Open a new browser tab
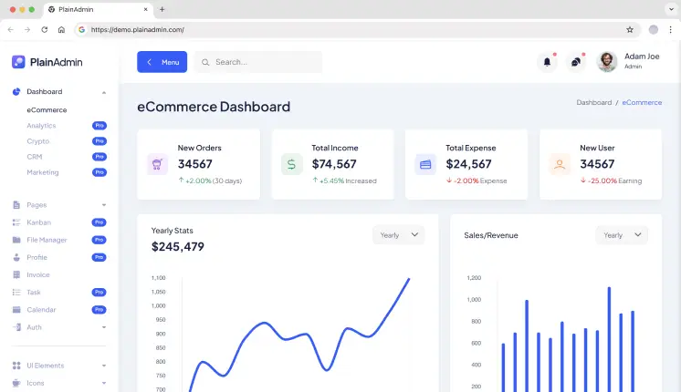This screenshot has width=681, height=392. [162, 9]
